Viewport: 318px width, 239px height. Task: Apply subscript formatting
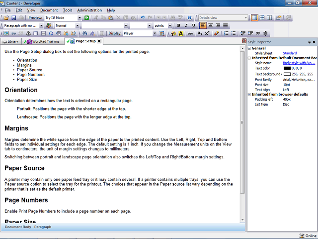[x=200, y=33]
